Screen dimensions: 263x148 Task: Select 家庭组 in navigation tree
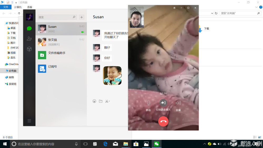11,84
